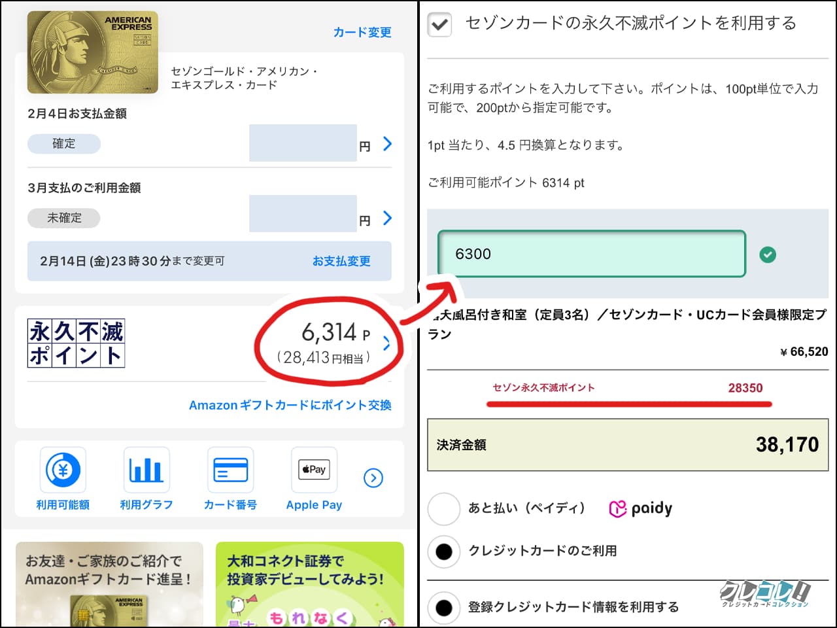The width and height of the screenshot is (837, 628).
Task: Expand the 3月支払のご利用金額 chevron
Action: [386, 218]
